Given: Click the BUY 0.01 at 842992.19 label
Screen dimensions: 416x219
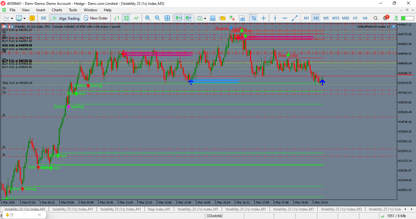Looking at the screenshot, I should click(17, 30).
